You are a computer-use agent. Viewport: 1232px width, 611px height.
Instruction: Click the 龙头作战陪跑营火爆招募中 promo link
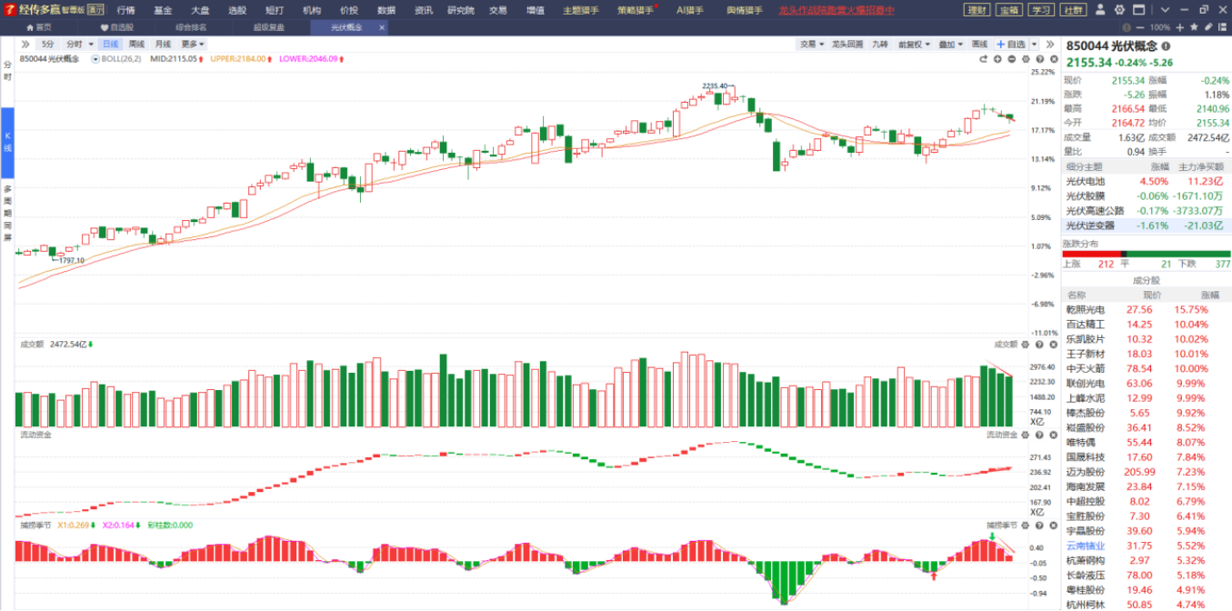coord(836,10)
